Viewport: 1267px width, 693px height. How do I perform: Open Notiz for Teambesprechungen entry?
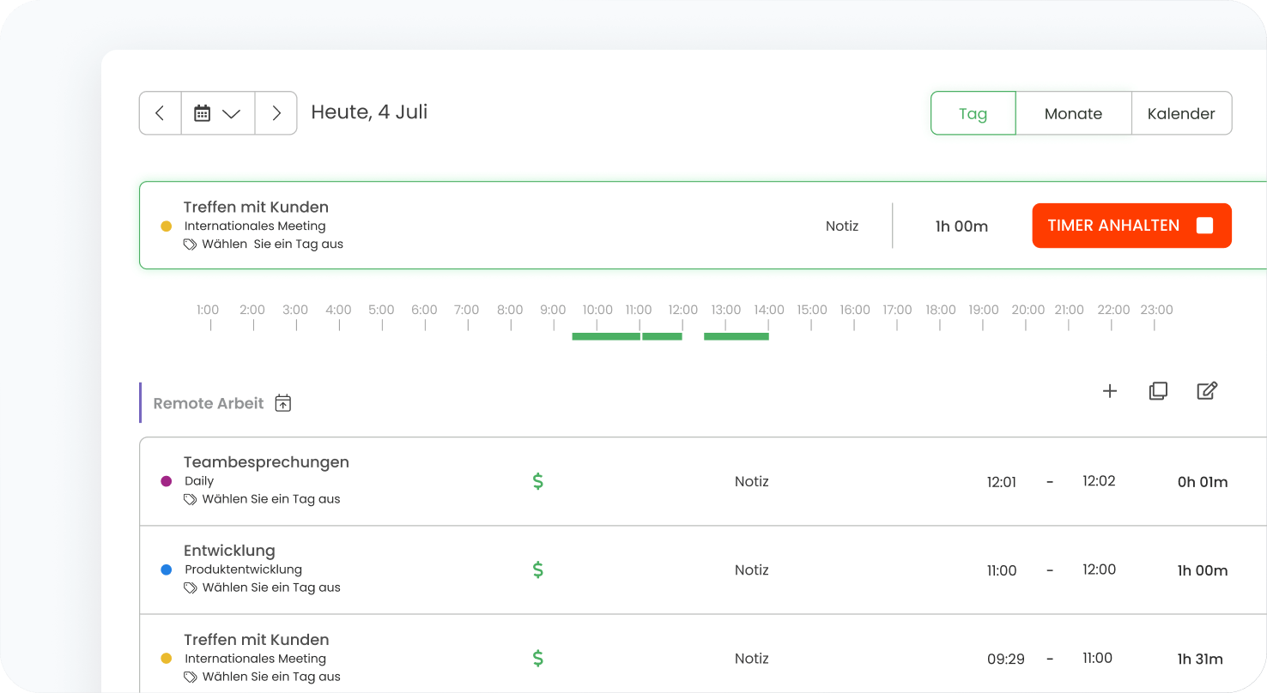pyautogui.click(x=751, y=481)
